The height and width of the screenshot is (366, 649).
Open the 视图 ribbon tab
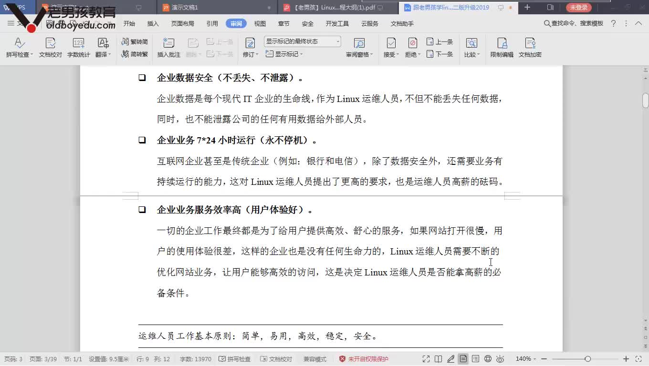coord(260,23)
